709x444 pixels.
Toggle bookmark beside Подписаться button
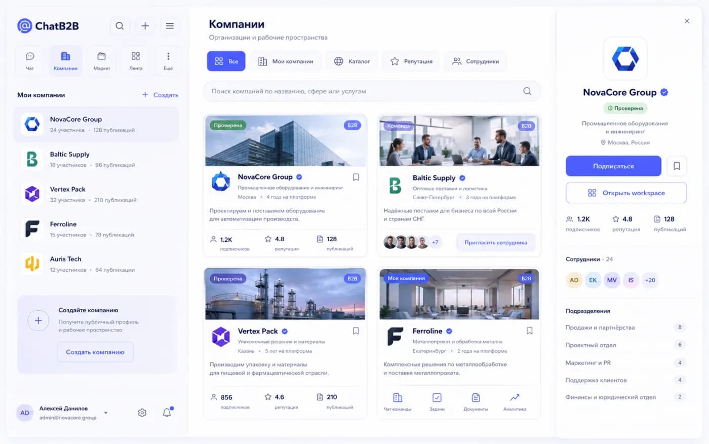tap(677, 166)
